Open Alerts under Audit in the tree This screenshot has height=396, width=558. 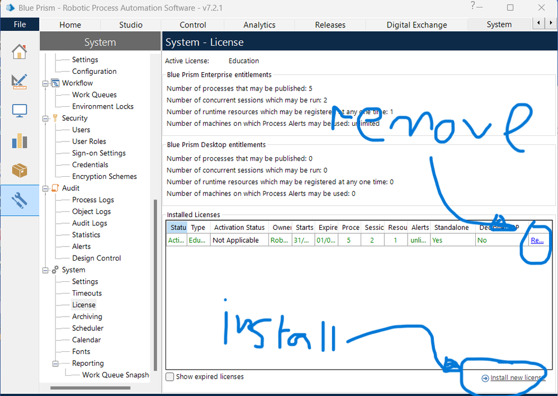(82, 247)
